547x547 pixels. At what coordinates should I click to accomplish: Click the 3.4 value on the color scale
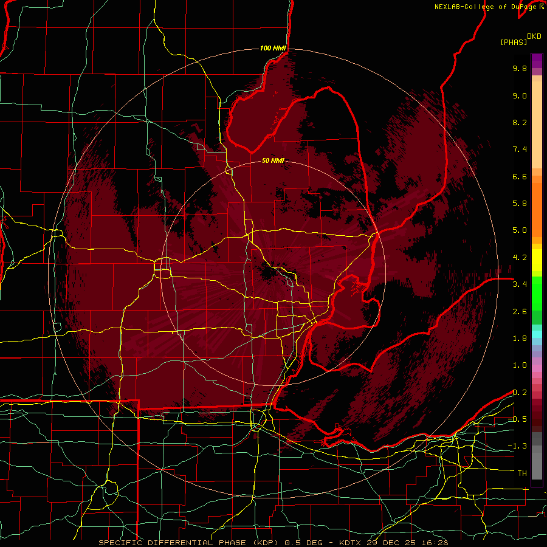pos(520,284)
